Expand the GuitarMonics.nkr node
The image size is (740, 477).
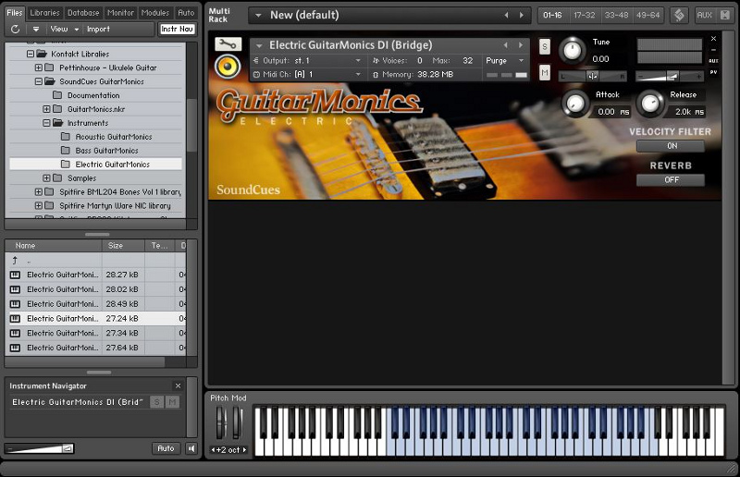pos(46,109)
